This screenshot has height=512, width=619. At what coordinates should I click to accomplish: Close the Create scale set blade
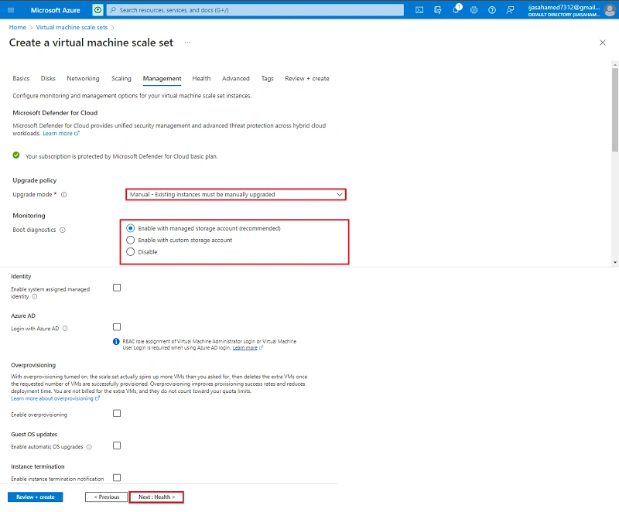point(603,43)
